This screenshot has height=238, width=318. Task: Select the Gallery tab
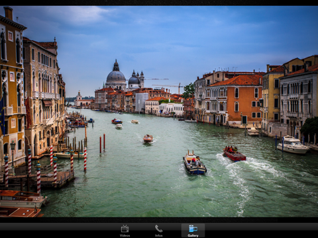point(193,231)
